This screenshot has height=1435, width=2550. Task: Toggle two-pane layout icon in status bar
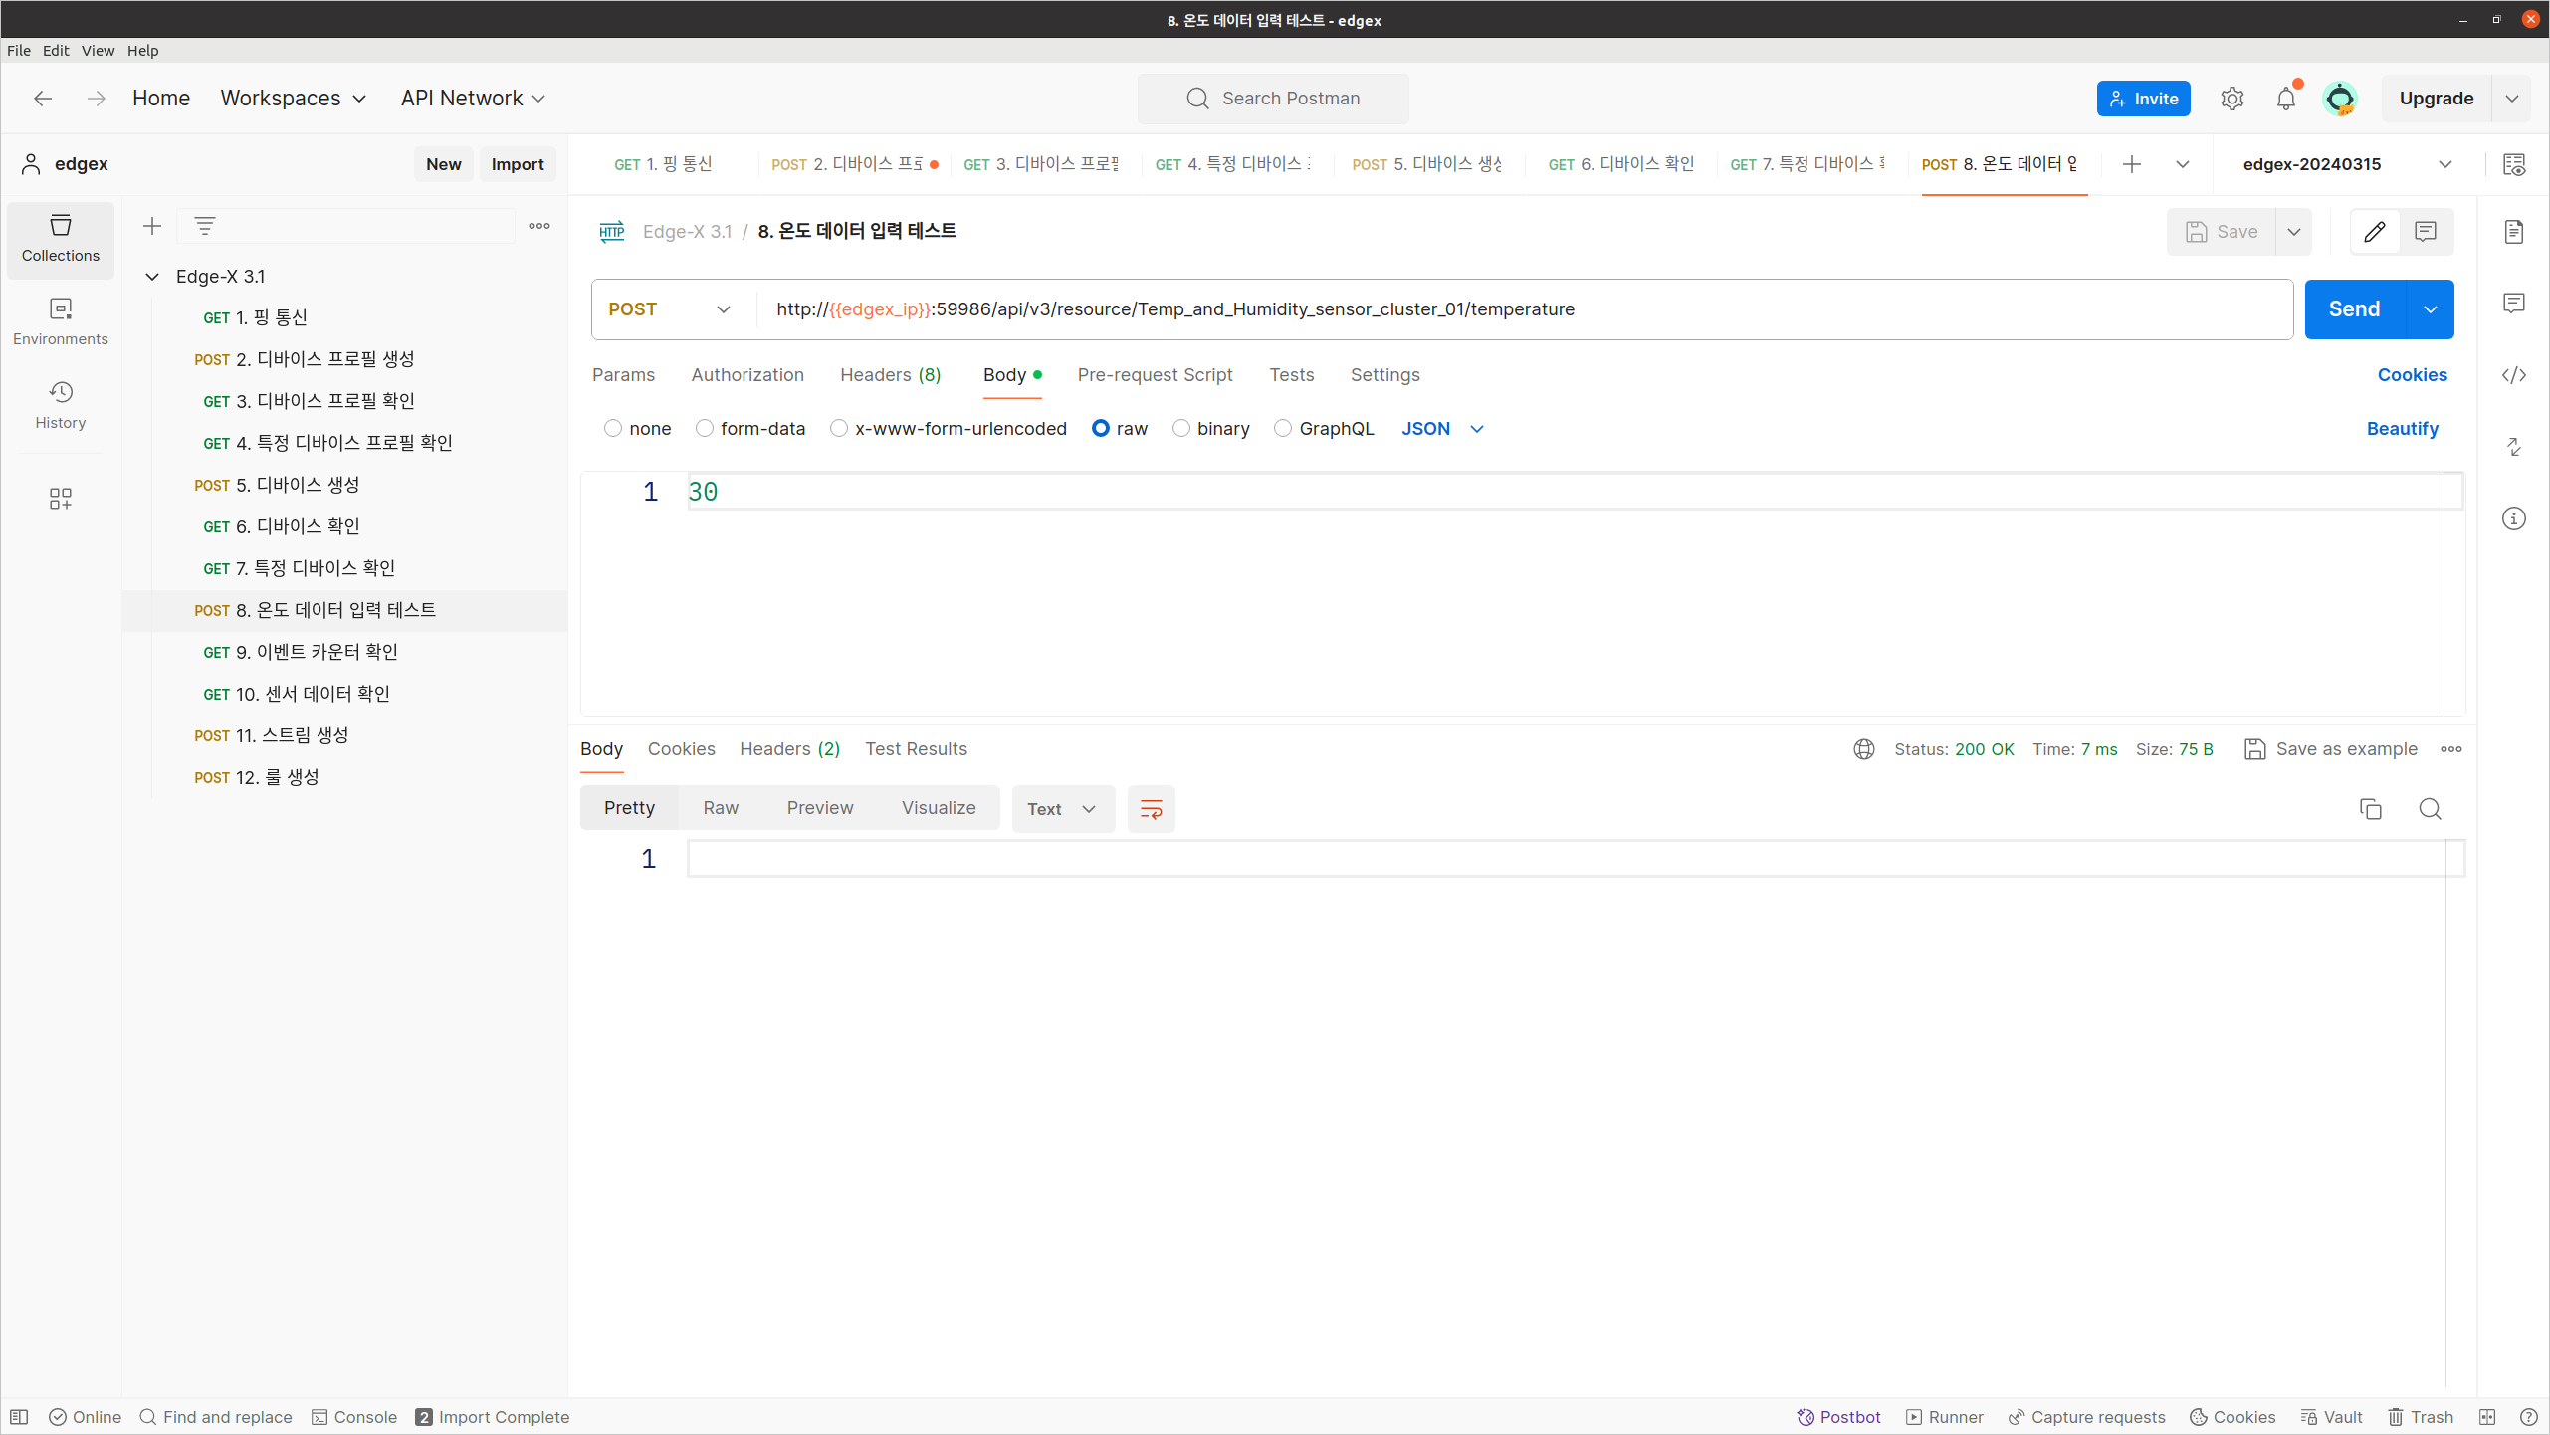[x=2487, y=1417]
